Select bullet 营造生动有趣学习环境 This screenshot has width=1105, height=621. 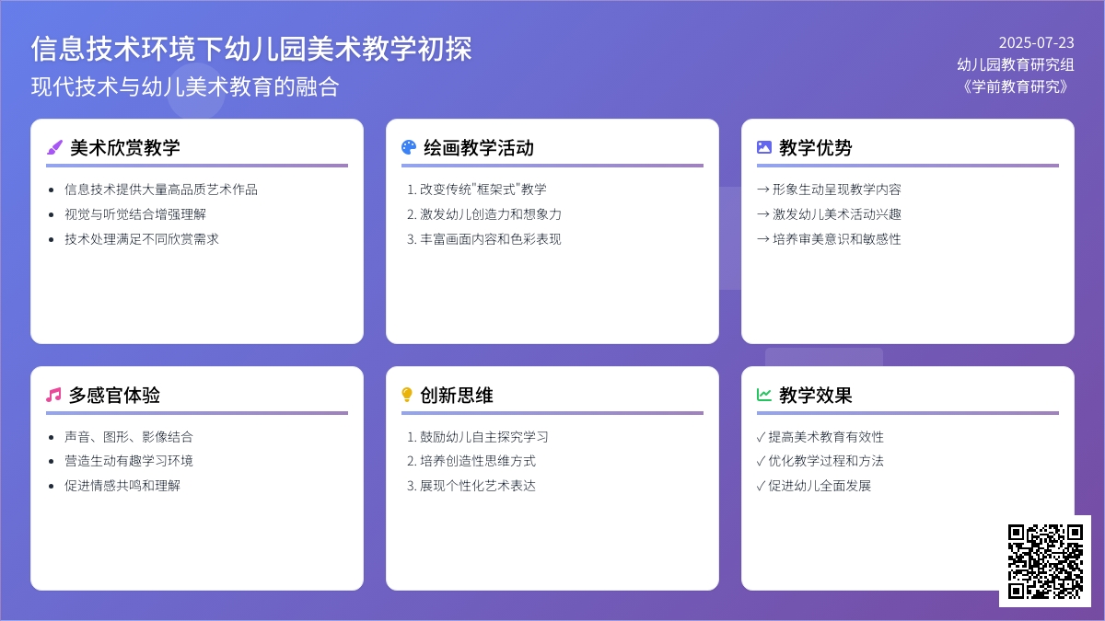coord(129,461)
